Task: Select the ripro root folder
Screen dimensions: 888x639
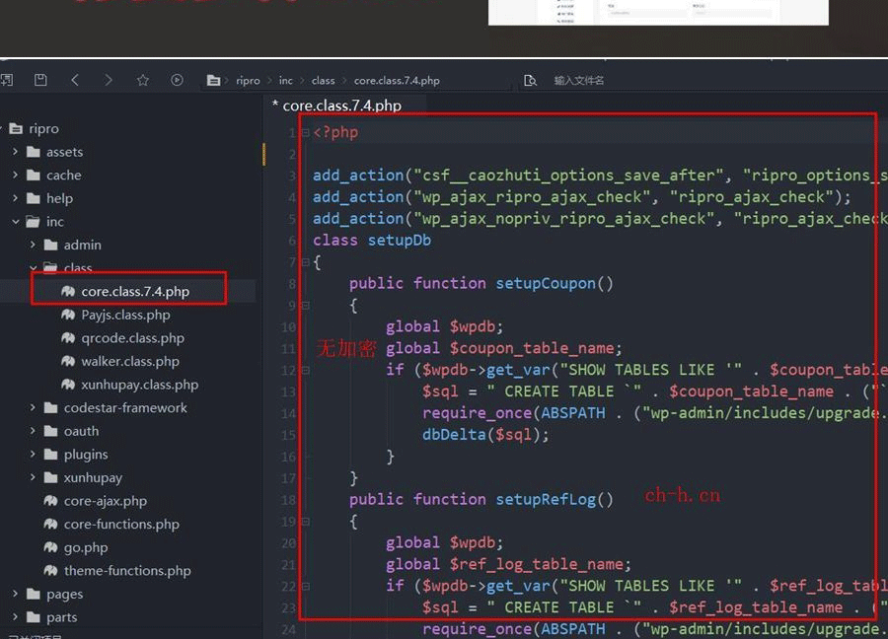Action: click(x=43, y=128)
